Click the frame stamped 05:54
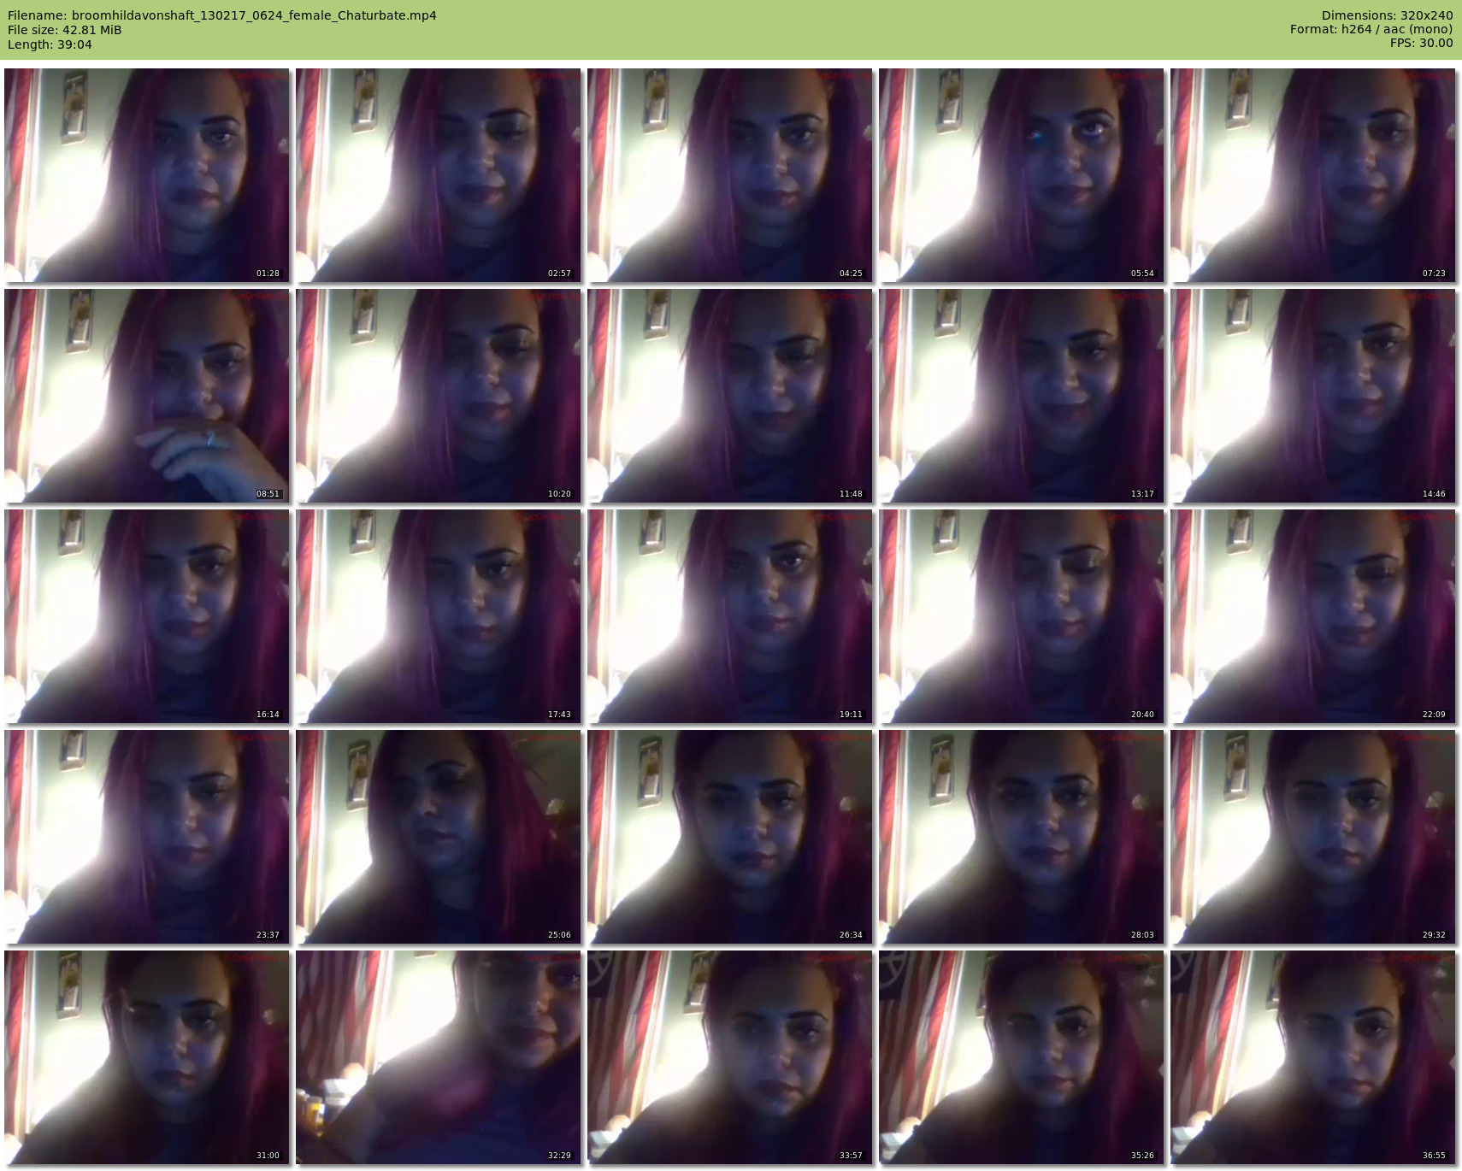Screen dimensions: 1462x1171 1022,175
